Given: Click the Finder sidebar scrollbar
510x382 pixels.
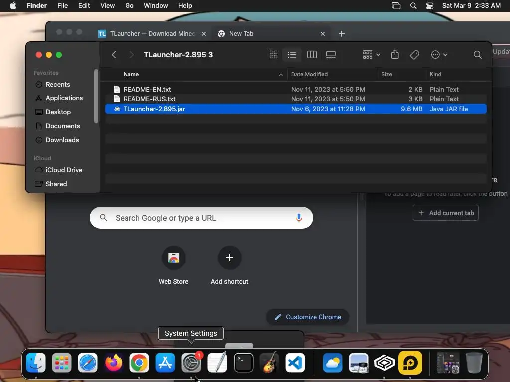Looking at the screenshot, I should click(96, 96).
